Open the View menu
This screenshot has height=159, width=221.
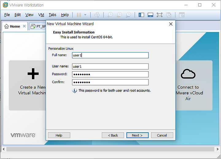29,15
